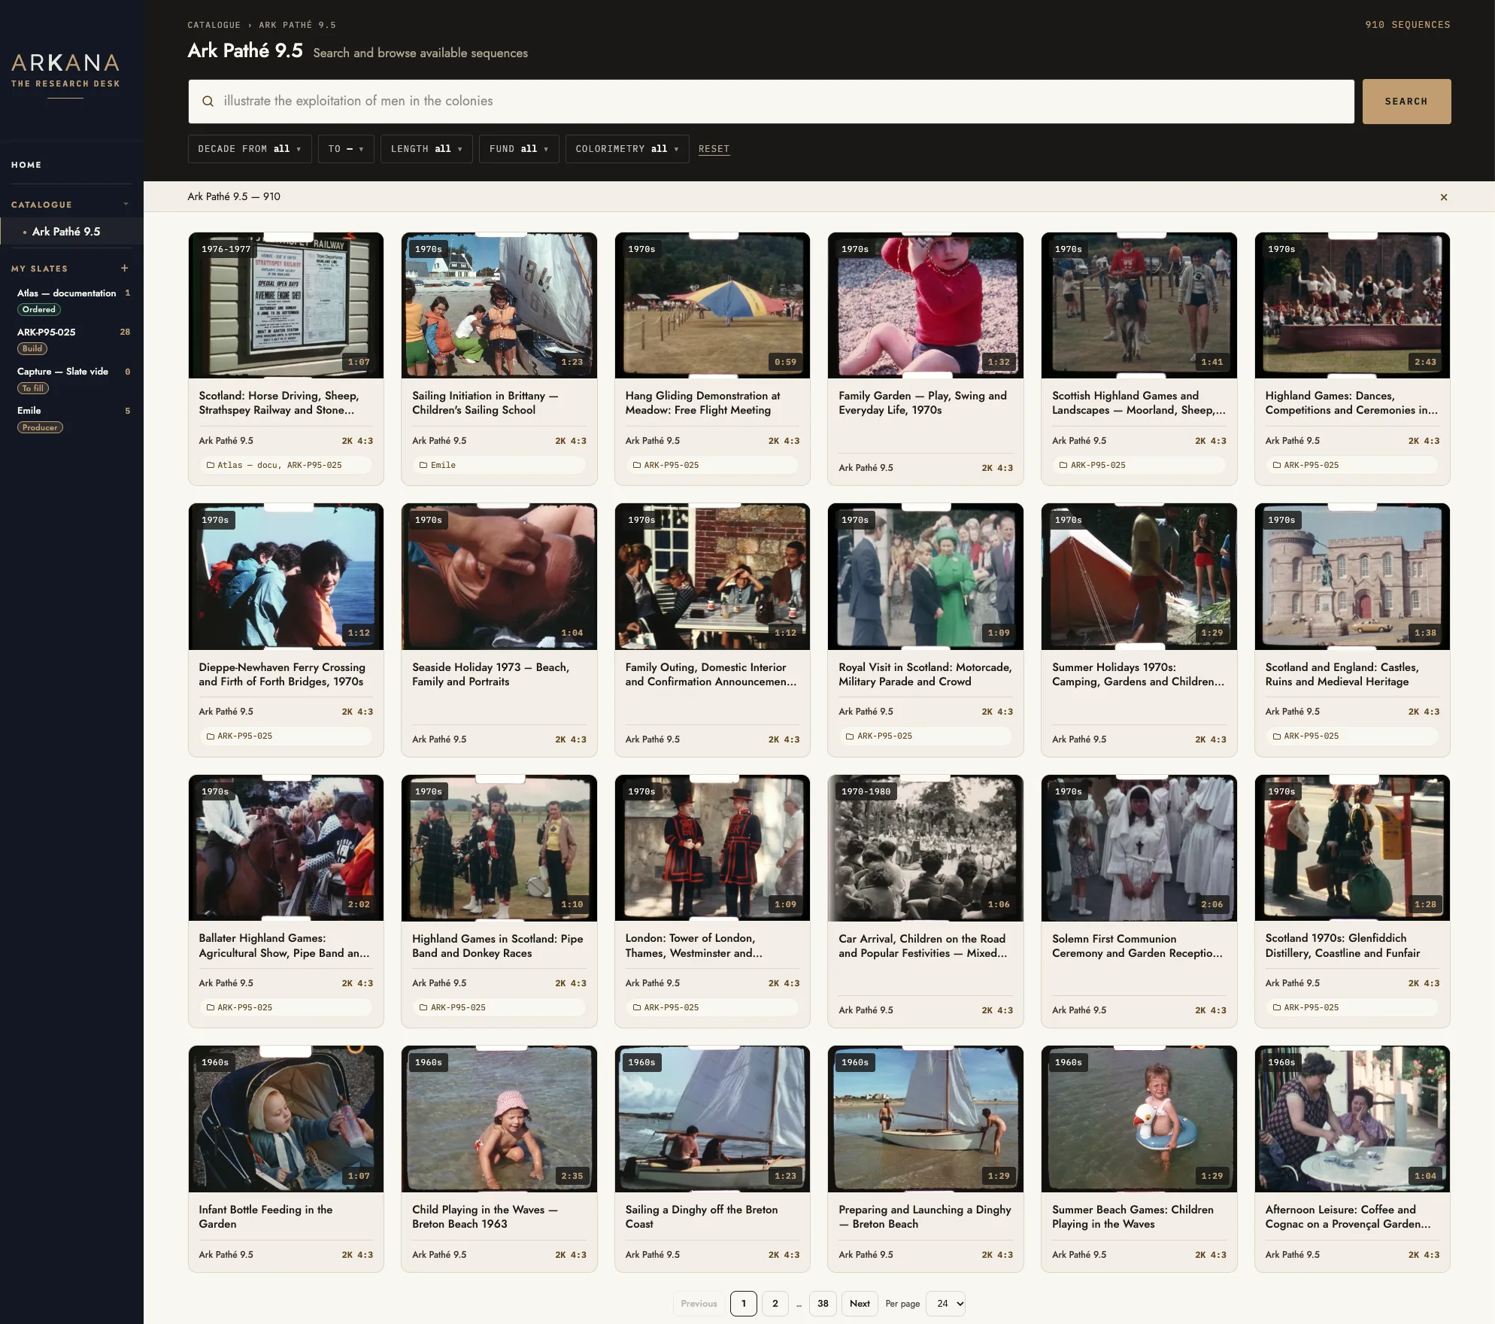This screenshot has width=1495, height=1324.
Task: Open the Royal Visit in Scotland thumbnail
Action: pyautogui.click(x=925, y=577)
